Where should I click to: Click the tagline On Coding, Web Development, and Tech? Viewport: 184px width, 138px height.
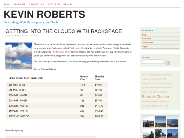coord(31,22)
